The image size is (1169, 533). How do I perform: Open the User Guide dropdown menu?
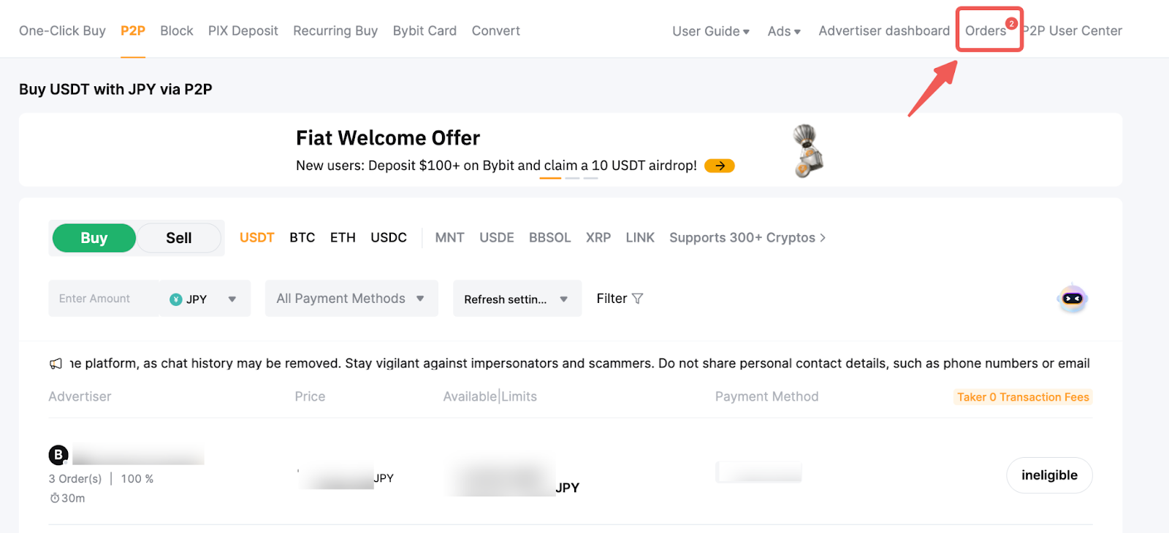[710, 31]
